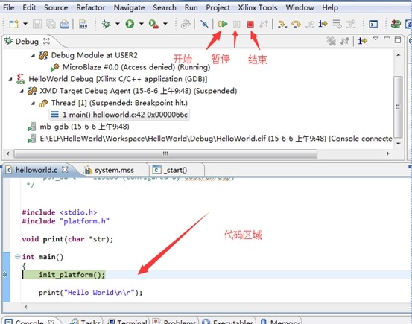Open the Navigate menu
The width and height of the screenshot is (412, 324).
[129, 7]
